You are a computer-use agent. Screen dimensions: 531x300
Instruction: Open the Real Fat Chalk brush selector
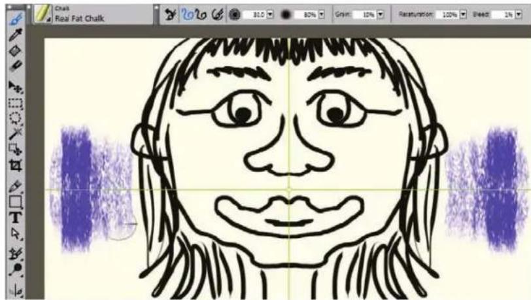click(x=43, y=15)
